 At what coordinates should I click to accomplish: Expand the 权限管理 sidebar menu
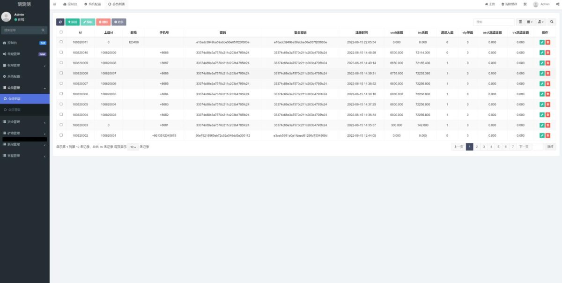[x=25, y=65]
